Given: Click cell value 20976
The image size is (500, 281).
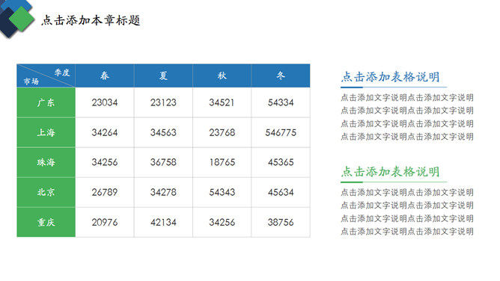Looking at the screenshot, I should tap(105, 222).
